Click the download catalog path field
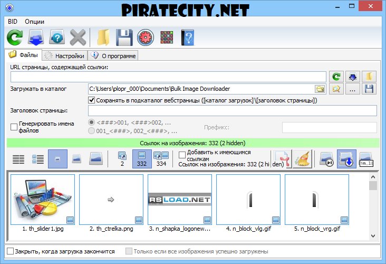386x264 pixels. tap(201, 89)
